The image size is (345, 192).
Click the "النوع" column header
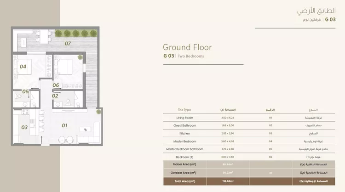point(313,110)
